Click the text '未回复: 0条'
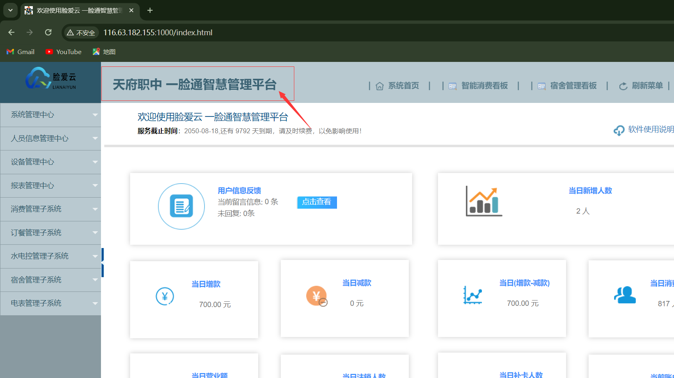 tap(236, 213)
